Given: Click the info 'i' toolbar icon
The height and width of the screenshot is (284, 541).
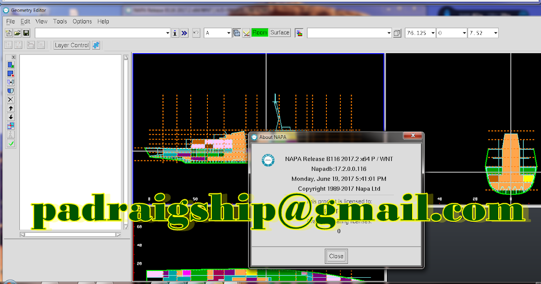Looking at the screenshot, I should [175, 33].
